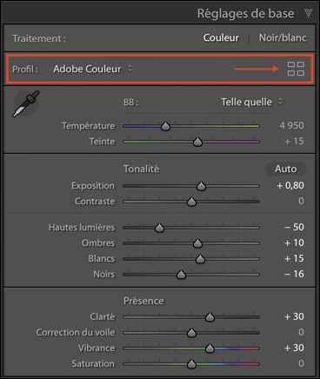The image size is (320, 379).
Task: Click the Auto tonality button
Action: pos(286,169)
